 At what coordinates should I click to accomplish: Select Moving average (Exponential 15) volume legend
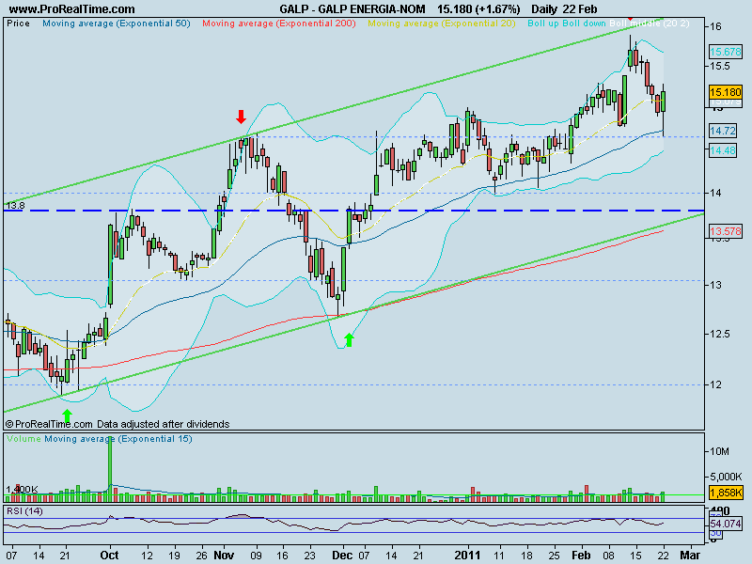click(118, 439)
